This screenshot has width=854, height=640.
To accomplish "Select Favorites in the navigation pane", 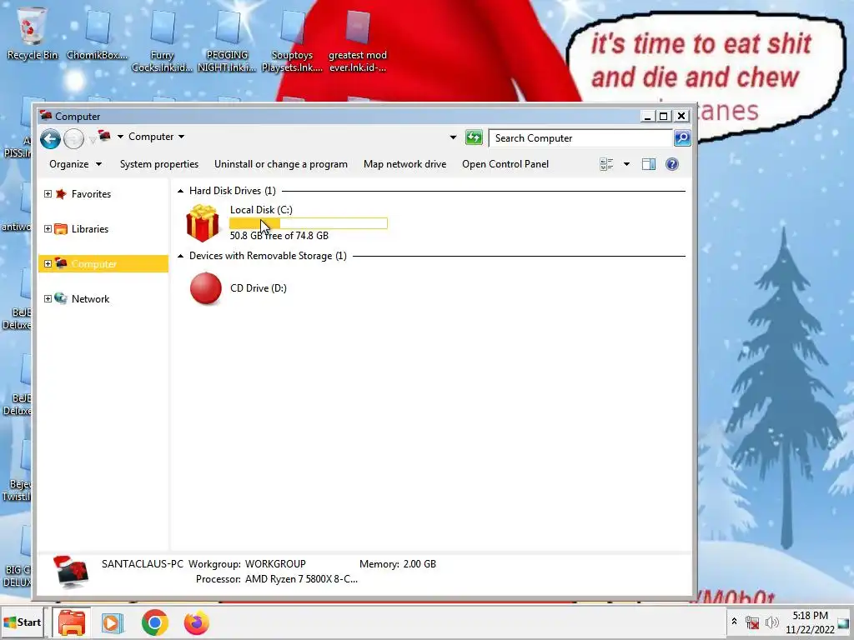I will pyautogui.click(x=91, y=194).
